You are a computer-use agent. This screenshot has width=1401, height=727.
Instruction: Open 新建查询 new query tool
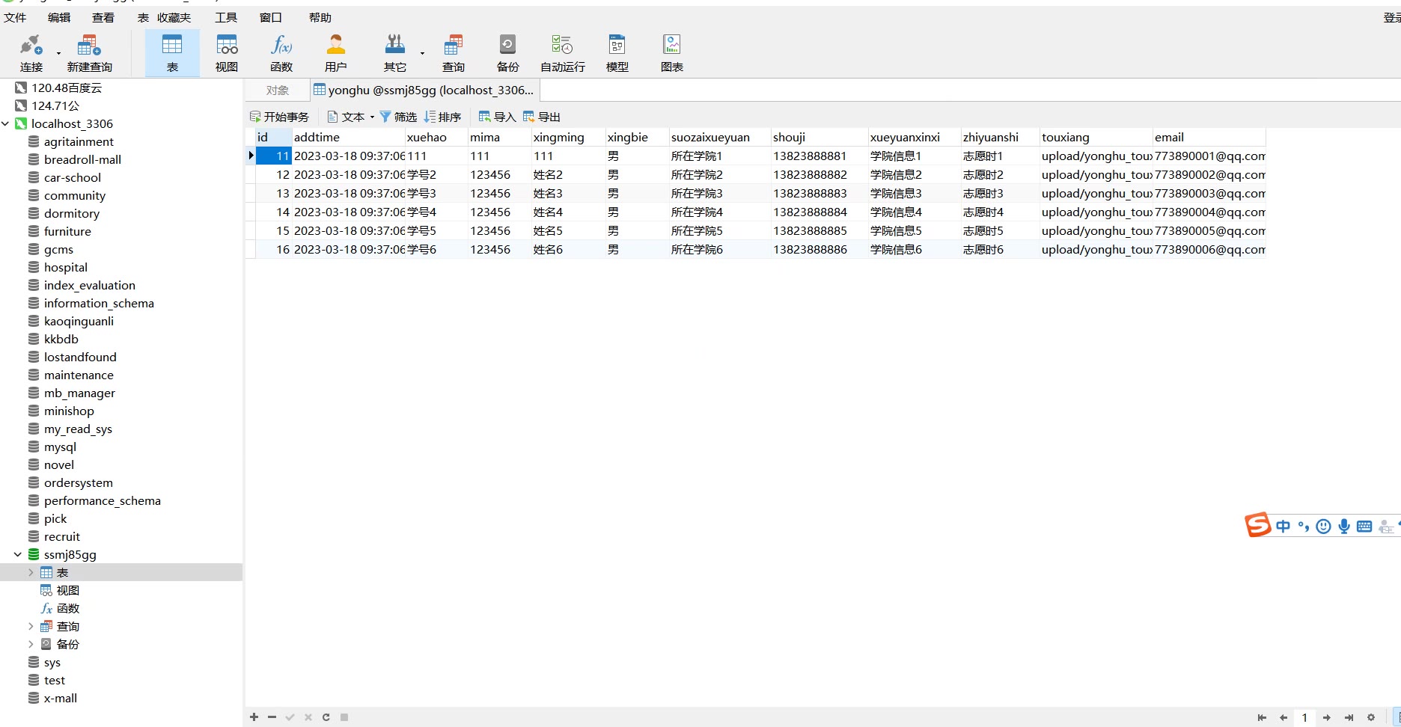pos(89,53)
